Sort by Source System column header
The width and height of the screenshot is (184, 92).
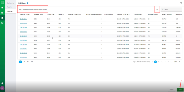167,14
